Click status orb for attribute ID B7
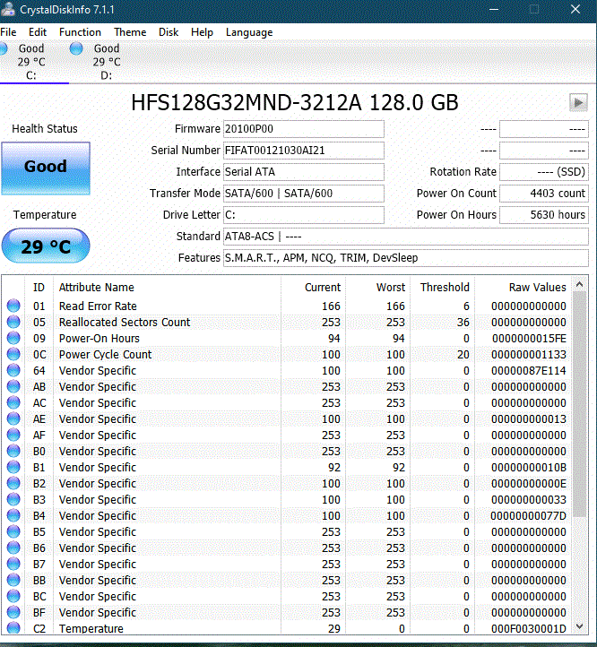The image size is (597, 647). (13, 564)
